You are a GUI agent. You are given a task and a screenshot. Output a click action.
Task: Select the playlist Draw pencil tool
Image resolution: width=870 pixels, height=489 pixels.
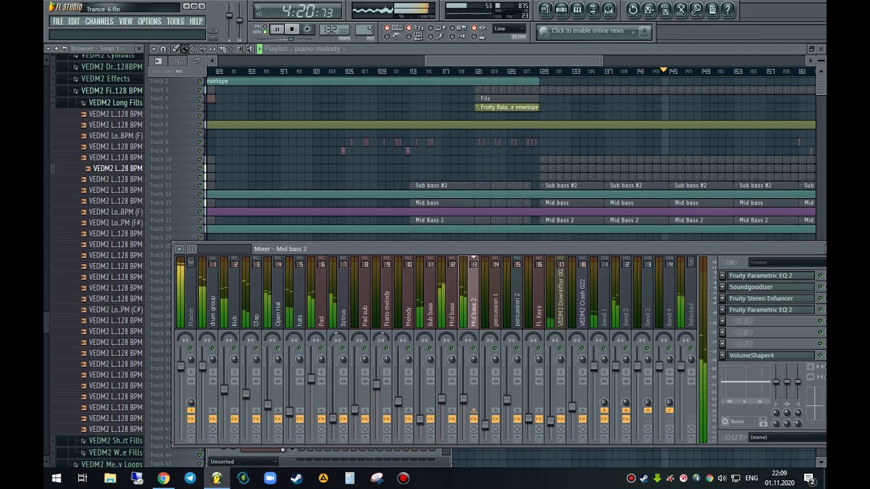(x=175, y=49)
